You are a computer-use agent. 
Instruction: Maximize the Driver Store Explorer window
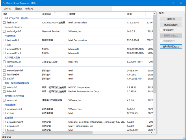coord(173,3)
